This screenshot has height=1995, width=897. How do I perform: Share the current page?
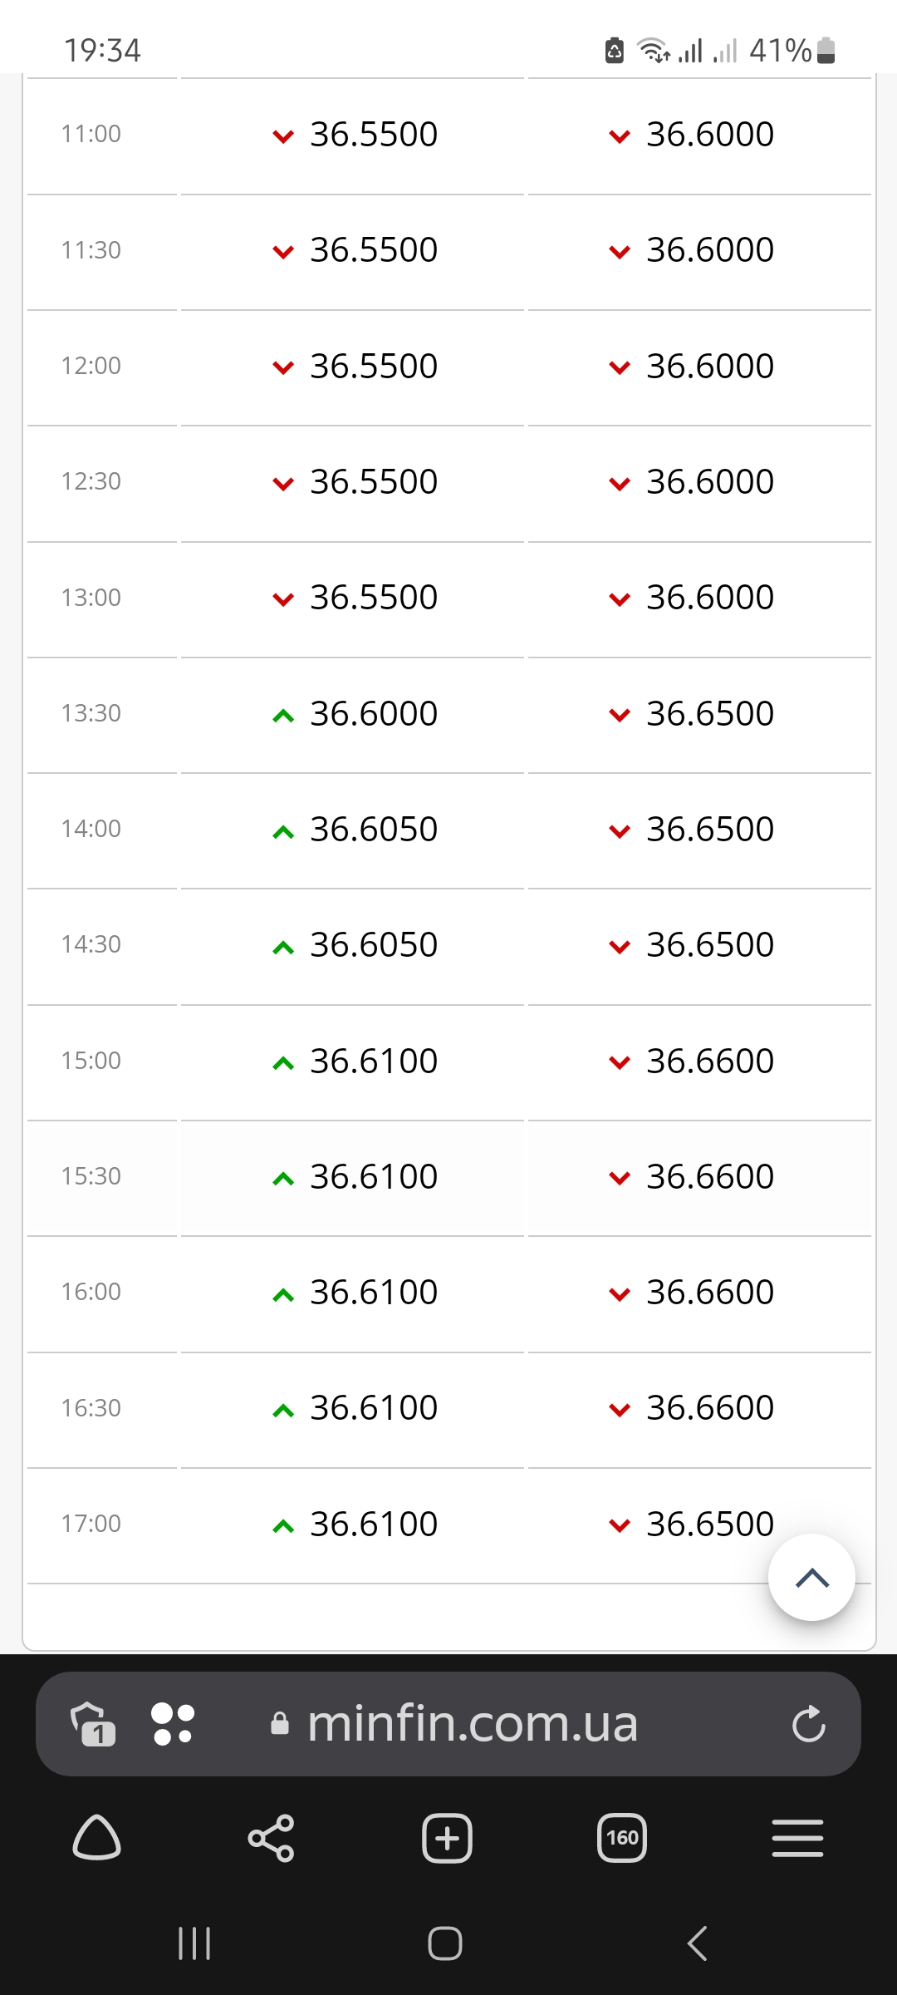(x=272, y=1837)
